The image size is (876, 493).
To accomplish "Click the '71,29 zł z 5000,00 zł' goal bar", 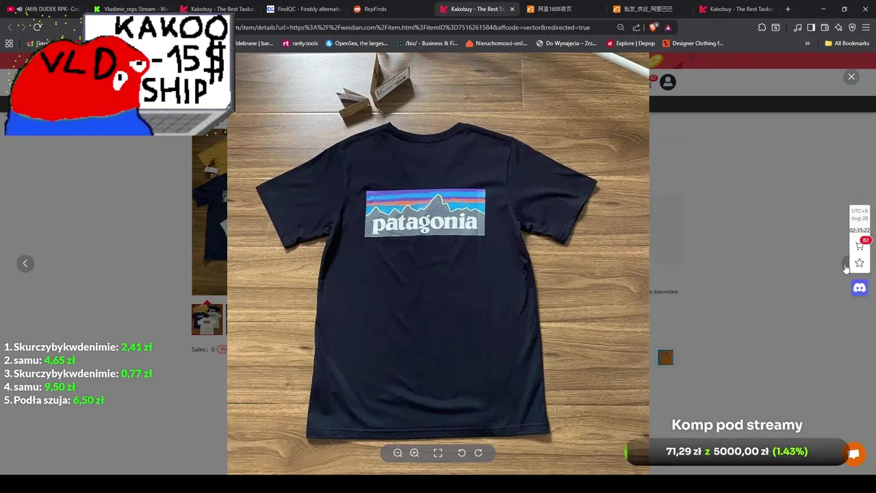I will click(x=737, y=451).
